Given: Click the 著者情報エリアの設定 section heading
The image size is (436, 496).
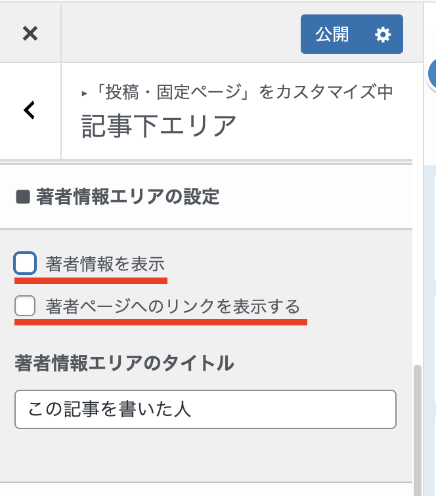Looking at the screenshot, I should (x=128, y=197).
